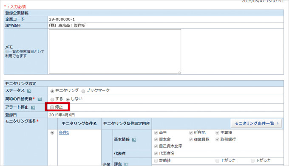Click the 登録日 row label

point(11,115)
